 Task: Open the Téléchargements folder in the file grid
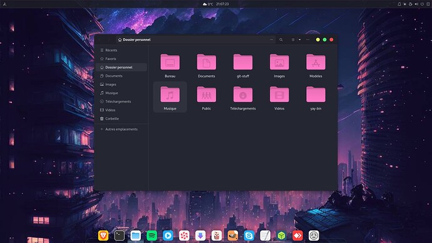coord(243,98)
